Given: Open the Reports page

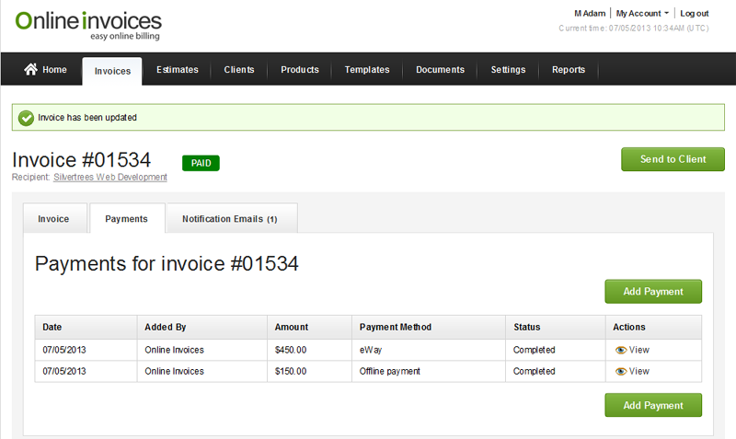Looking at the screenshot, I should 569,70.
